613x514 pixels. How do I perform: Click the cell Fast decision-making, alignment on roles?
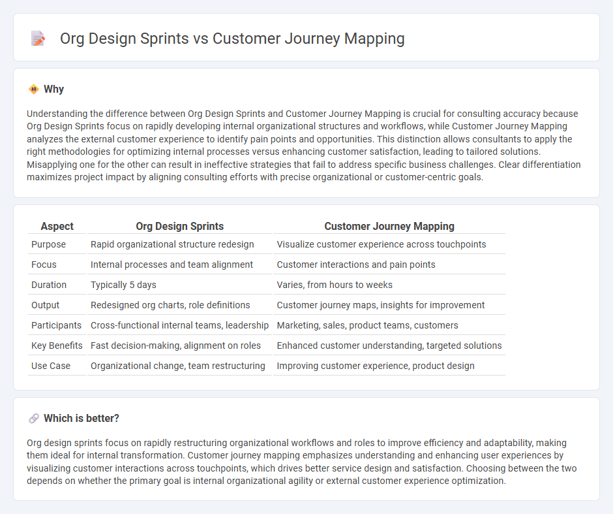coord(180,345)
